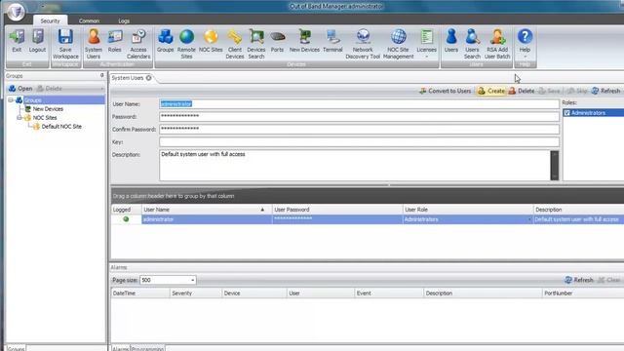
Task: Click the application logo button
Action: pos(16,12)
